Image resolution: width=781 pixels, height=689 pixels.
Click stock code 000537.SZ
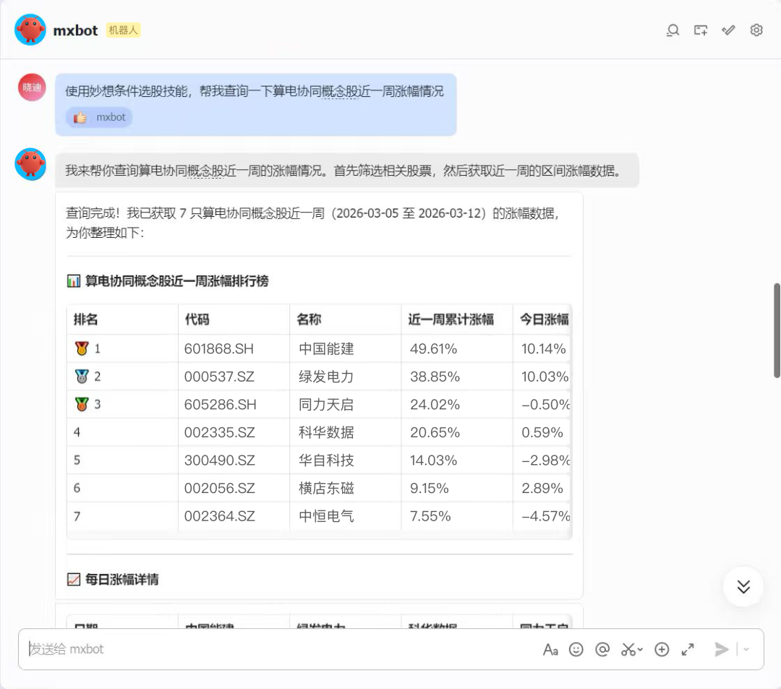tap(219, 377)
